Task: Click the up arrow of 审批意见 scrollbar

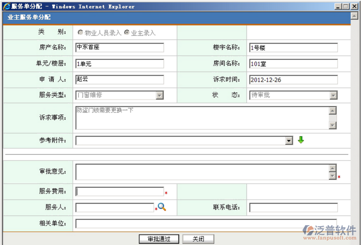Action: [333, 168]
